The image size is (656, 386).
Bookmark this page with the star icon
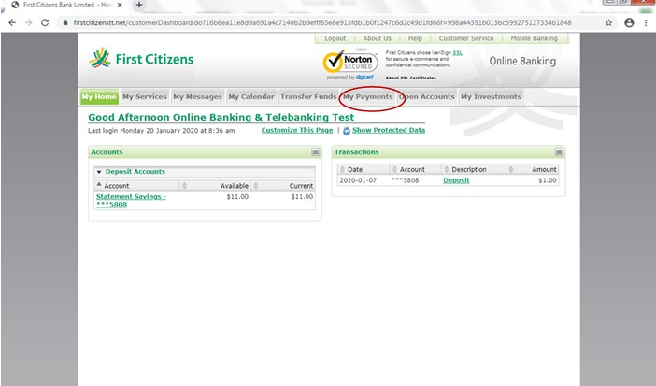(608, 22)
